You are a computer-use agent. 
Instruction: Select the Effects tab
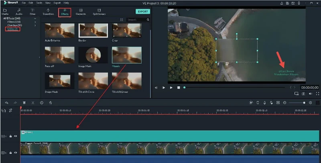click(65, 12)
